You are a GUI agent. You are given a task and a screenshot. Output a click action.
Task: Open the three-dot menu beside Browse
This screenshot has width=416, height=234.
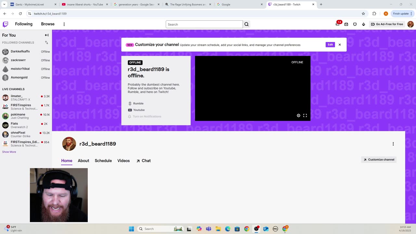click(64, 24)
